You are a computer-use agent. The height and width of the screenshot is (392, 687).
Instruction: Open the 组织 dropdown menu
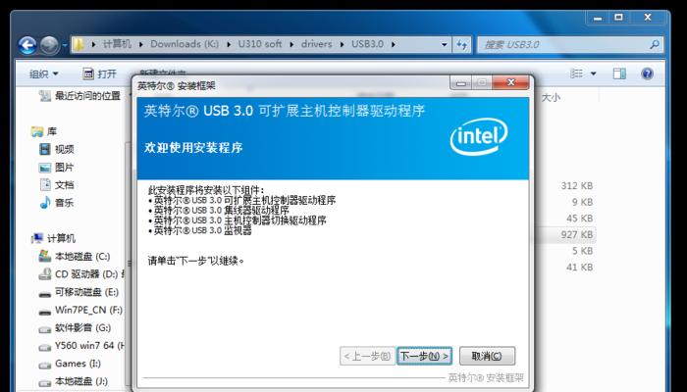[x=44, y=73]
